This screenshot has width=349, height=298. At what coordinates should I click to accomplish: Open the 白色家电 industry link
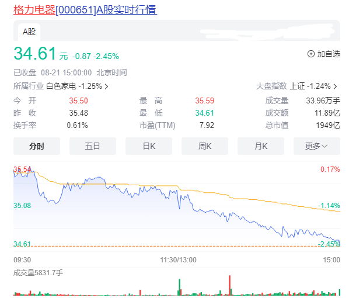[61, 86]
